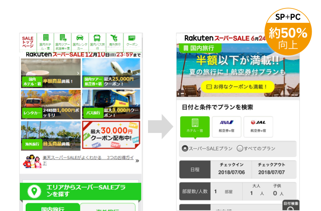Follow the 楽天スーパーSALEがよくわかる guide link

point(88,160)
